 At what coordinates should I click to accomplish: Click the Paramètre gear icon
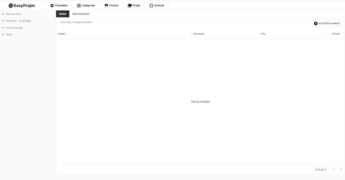[x=52, y=5]
